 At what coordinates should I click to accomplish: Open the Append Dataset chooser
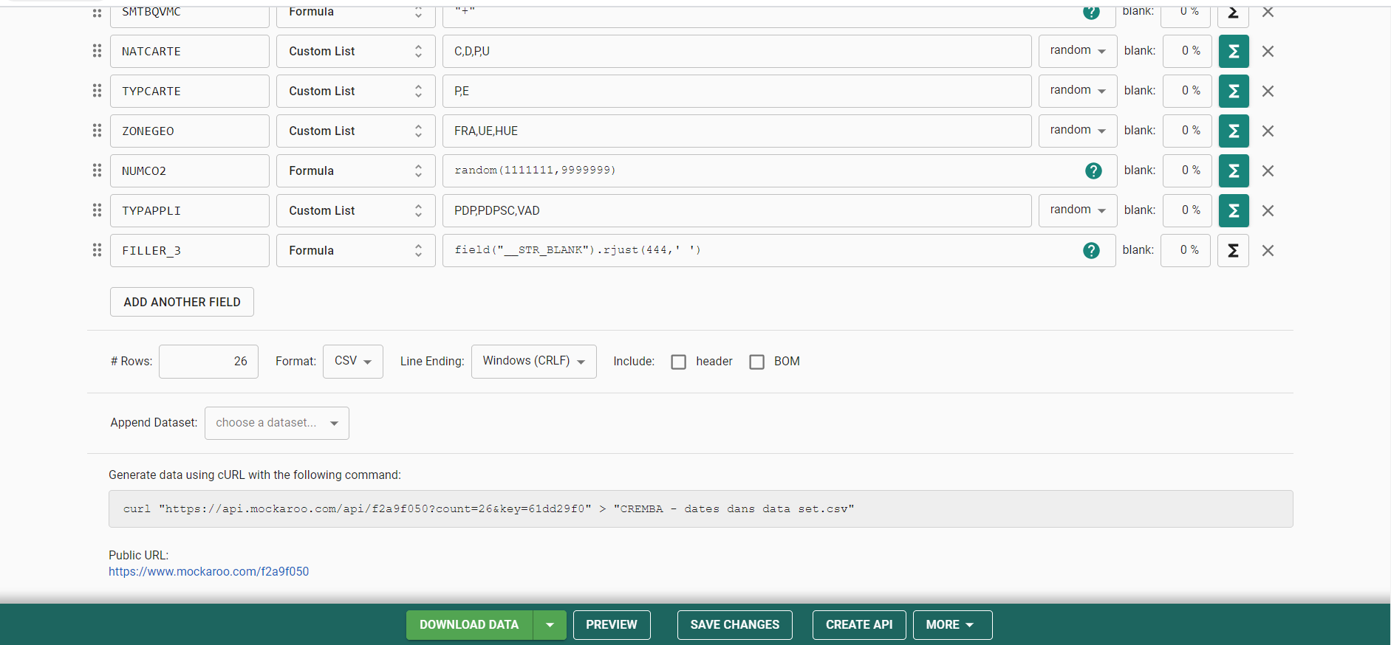point(276,424)
